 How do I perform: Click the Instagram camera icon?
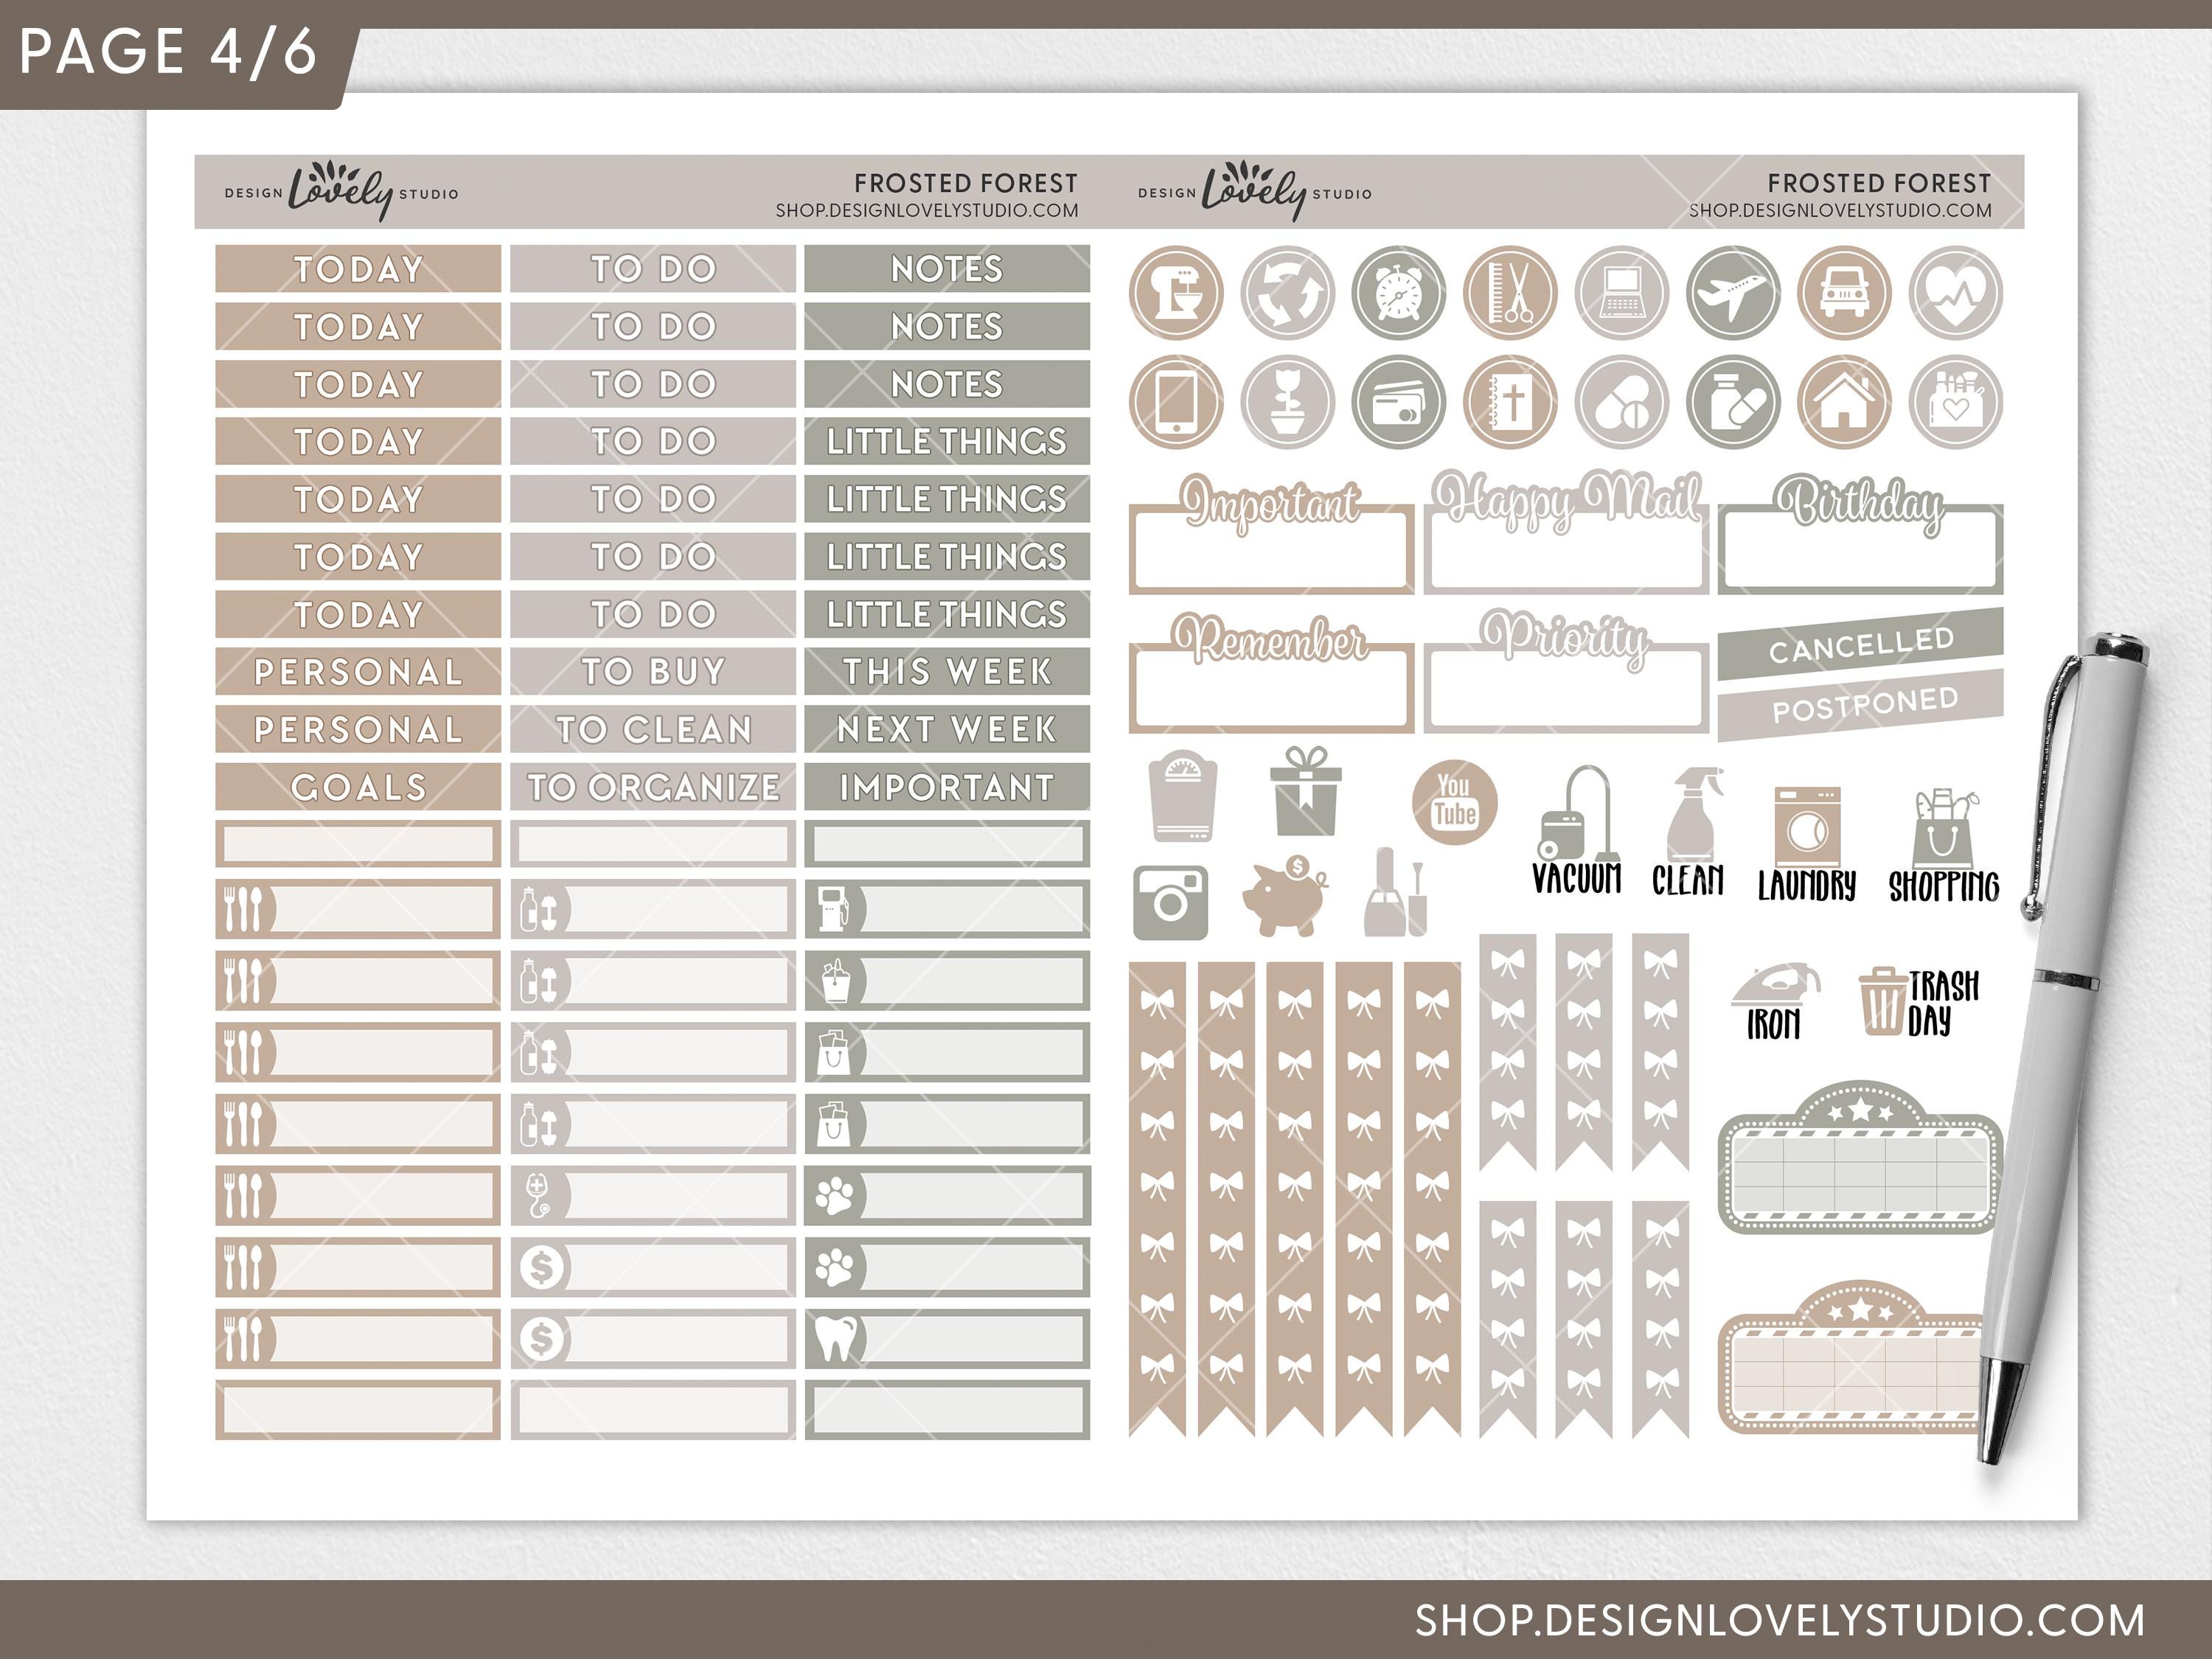(x=1170, y=903)
